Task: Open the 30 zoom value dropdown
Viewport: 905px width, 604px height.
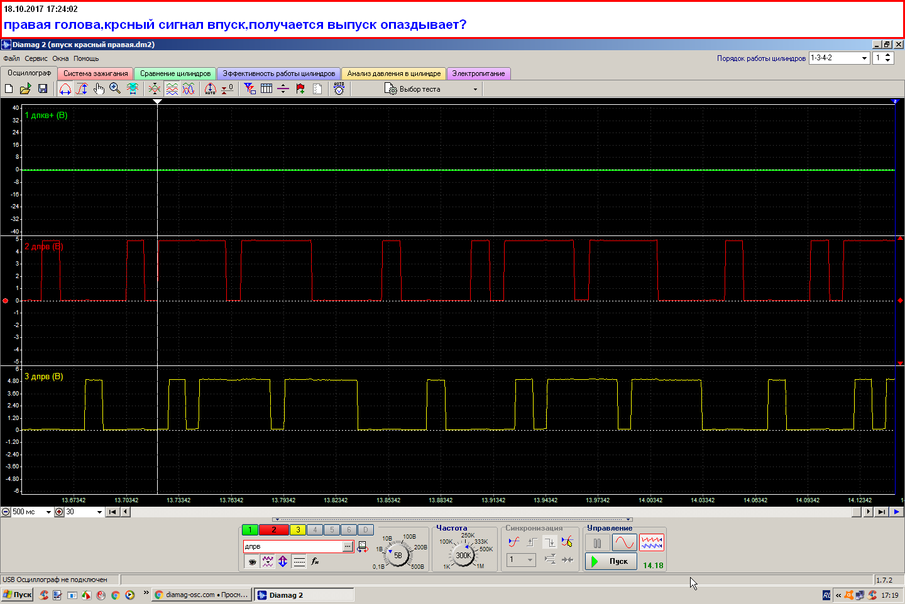Action: [x=99, y=512]
